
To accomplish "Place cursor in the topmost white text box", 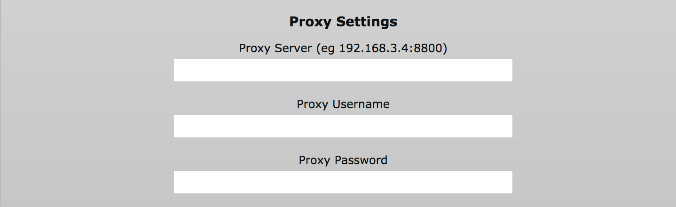I will [343, 70].
